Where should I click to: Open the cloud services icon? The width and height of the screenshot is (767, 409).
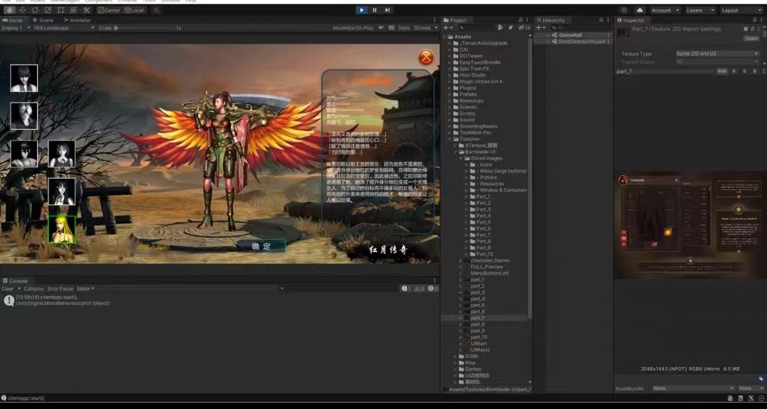tap(640, 11)
